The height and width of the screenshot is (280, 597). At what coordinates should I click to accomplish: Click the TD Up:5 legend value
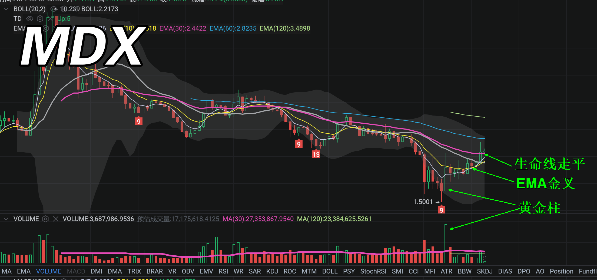(64, 19)
